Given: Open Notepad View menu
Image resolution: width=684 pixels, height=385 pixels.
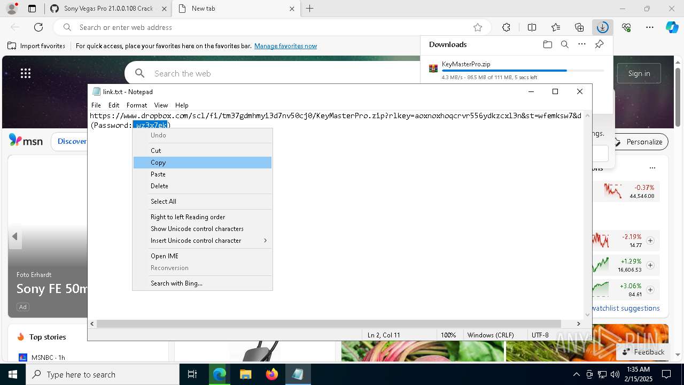Looking at the screenshot, I should [161, 105].
